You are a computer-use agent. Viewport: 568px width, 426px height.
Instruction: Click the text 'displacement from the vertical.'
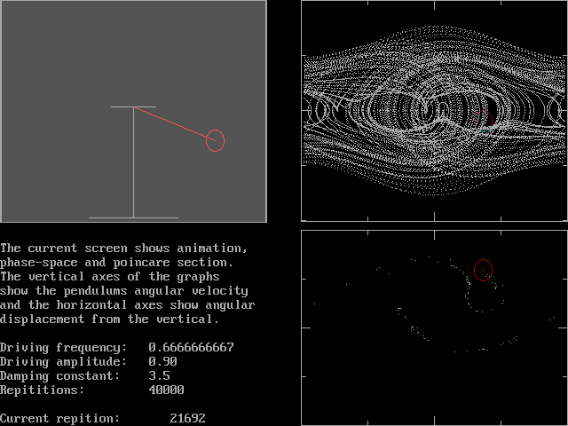pos(110,319)
